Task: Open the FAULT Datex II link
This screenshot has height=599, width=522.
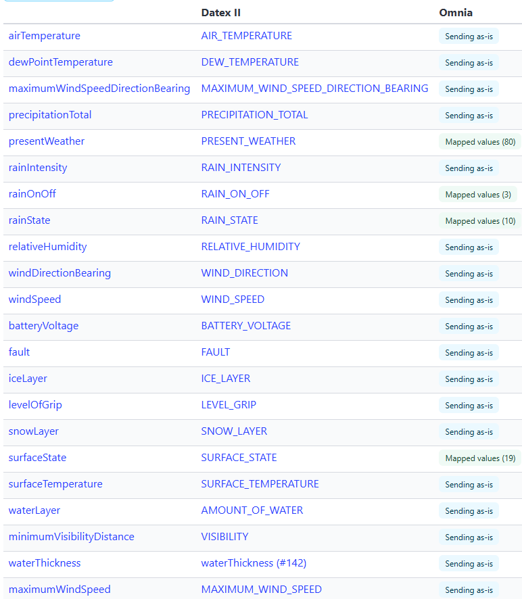Action: (216, 352)
